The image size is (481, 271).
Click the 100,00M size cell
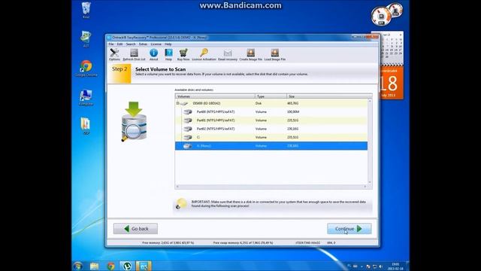[x=293, y=112]
